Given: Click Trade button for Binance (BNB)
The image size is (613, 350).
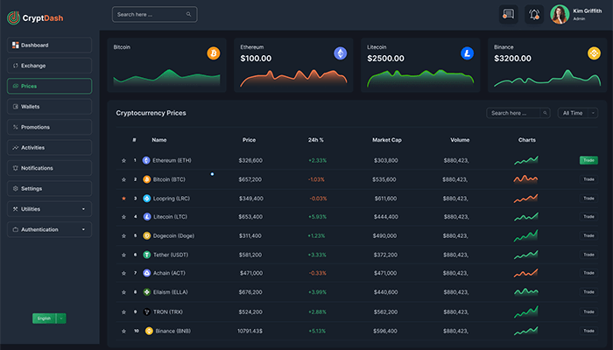Looking at the screenshot, I should tap(588, 331).
